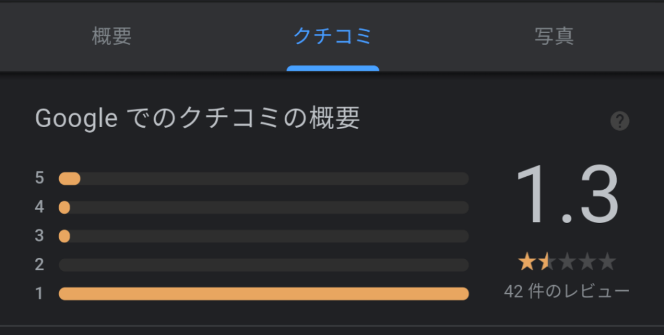
Task: Click the Google でのクチコミの概要 heading
Action: (197, 119)
